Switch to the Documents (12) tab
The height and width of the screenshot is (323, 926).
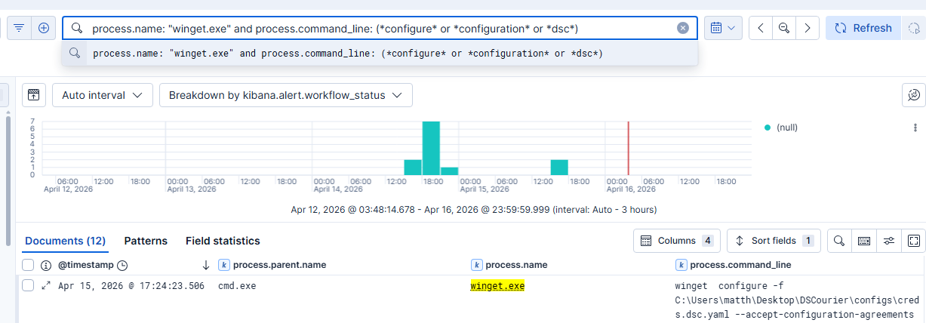click(65, 241)
